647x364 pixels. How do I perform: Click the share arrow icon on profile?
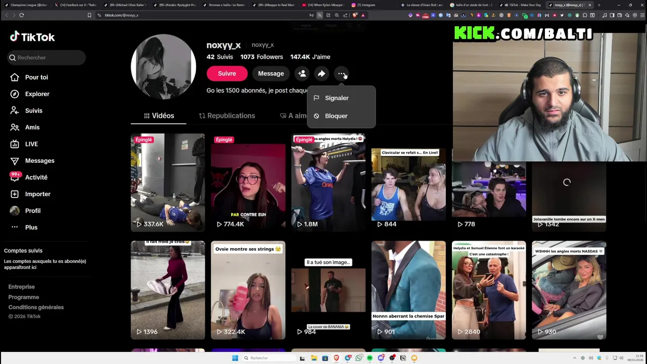click(x=321, y=74)
